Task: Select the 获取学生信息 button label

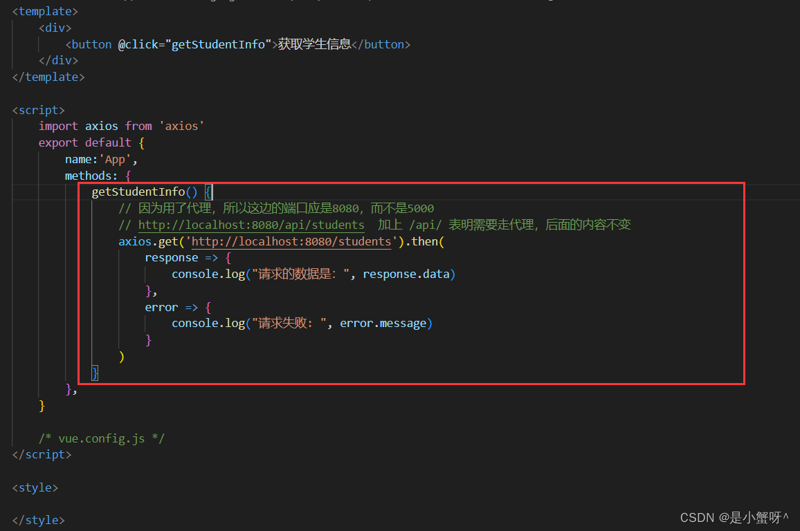Action: [x=314, y=44]
